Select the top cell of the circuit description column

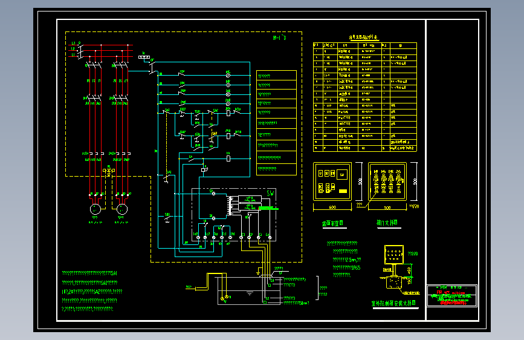(x=276, y=75)
